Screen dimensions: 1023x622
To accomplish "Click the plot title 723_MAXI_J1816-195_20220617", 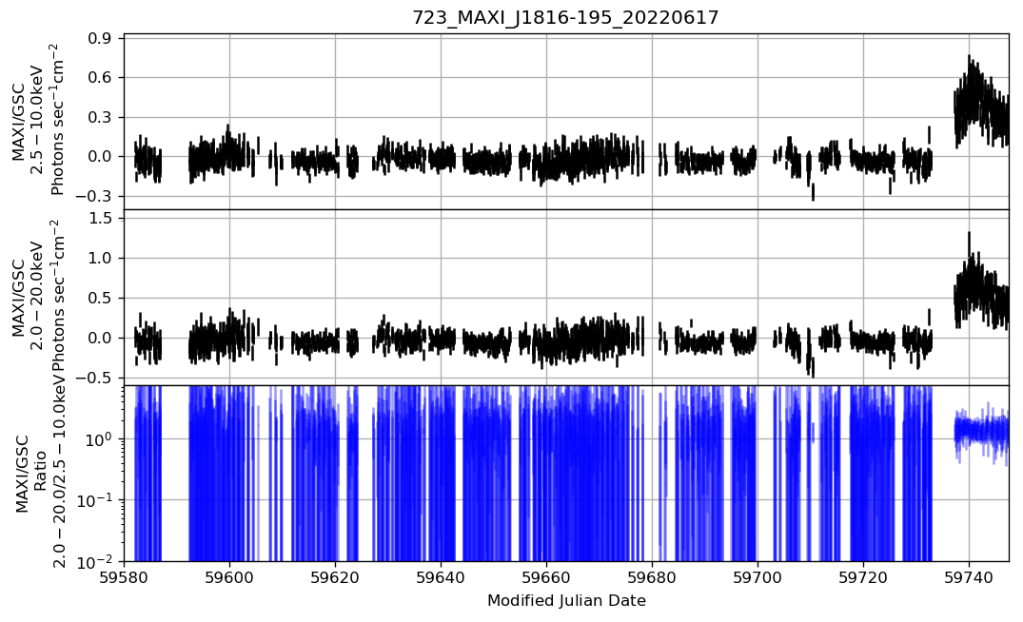I will (x=565, y=17).
